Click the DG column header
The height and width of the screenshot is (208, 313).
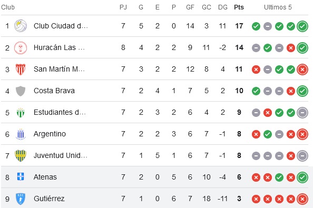(x=223, y=7)
